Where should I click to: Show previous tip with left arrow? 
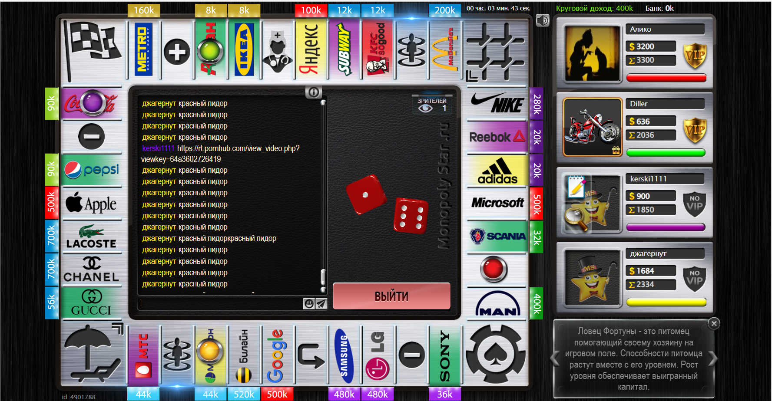(555, 358)
